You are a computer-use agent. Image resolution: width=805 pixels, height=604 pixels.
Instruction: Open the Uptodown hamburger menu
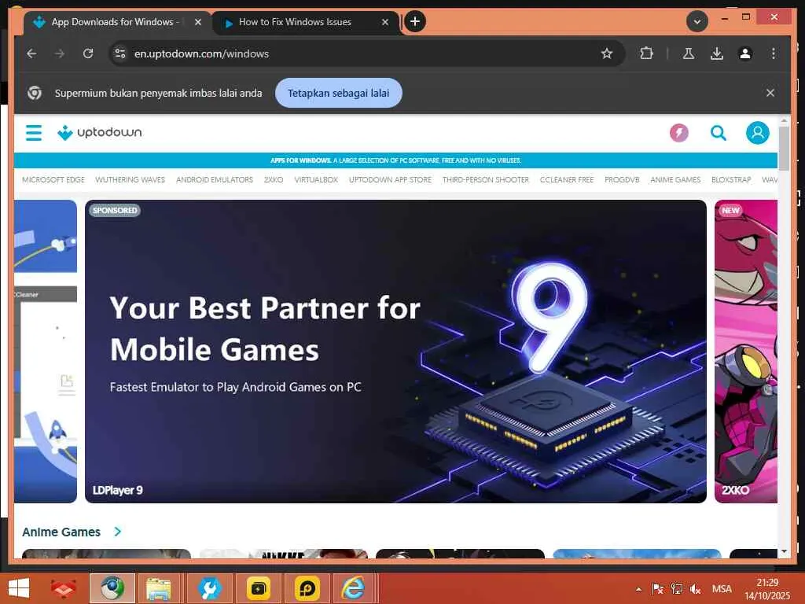click(34, 132)
